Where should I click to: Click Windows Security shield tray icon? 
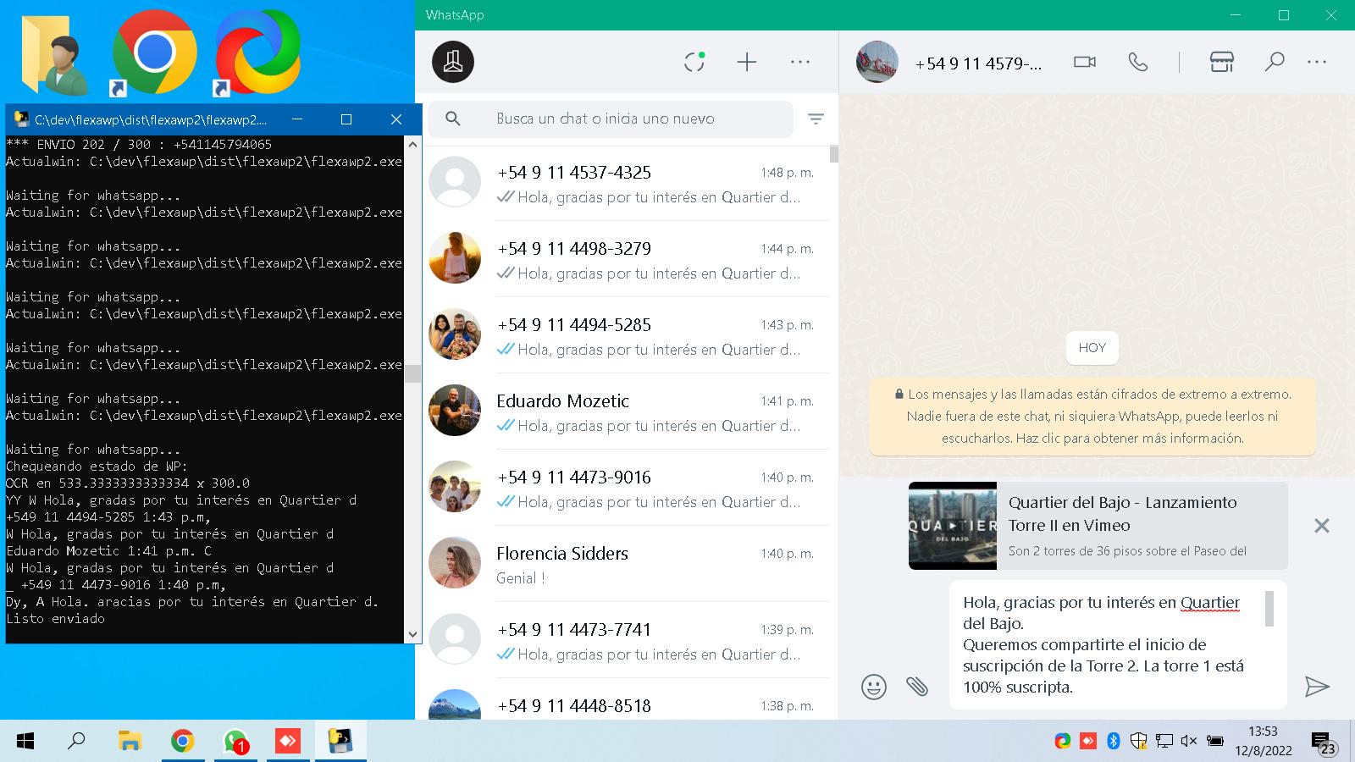tap(1139, 741)
